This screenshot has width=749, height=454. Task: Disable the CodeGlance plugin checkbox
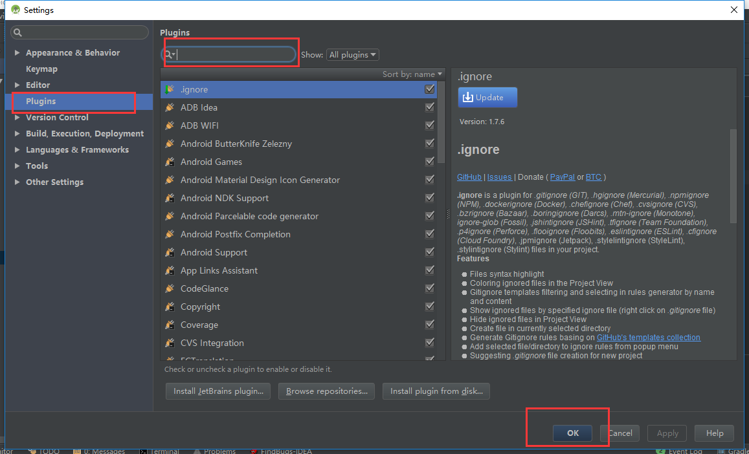[429, 289]
